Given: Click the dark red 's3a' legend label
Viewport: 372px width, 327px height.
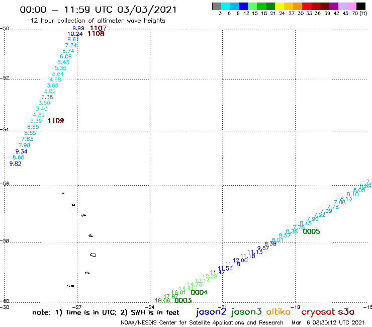Looking at the screenshot, I should 346,312.
